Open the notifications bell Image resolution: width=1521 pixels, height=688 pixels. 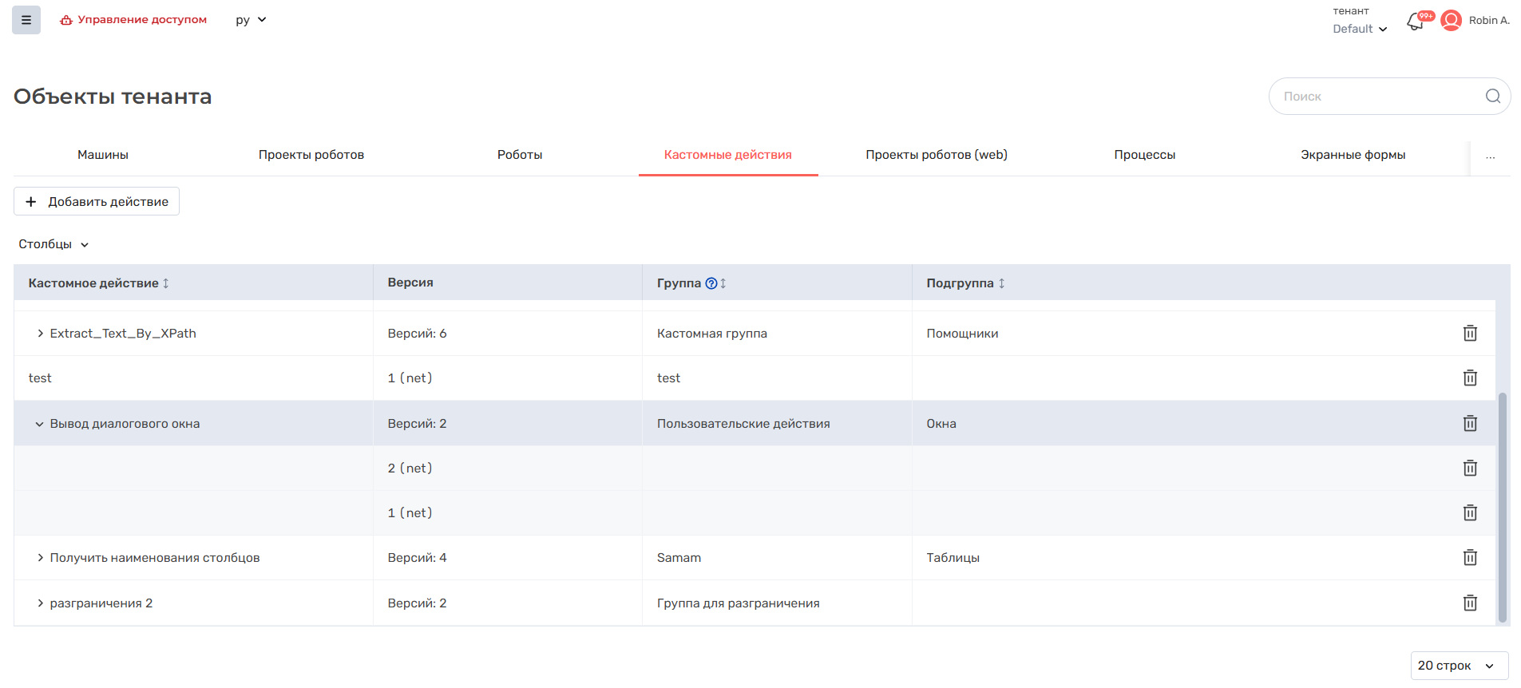1415,22
